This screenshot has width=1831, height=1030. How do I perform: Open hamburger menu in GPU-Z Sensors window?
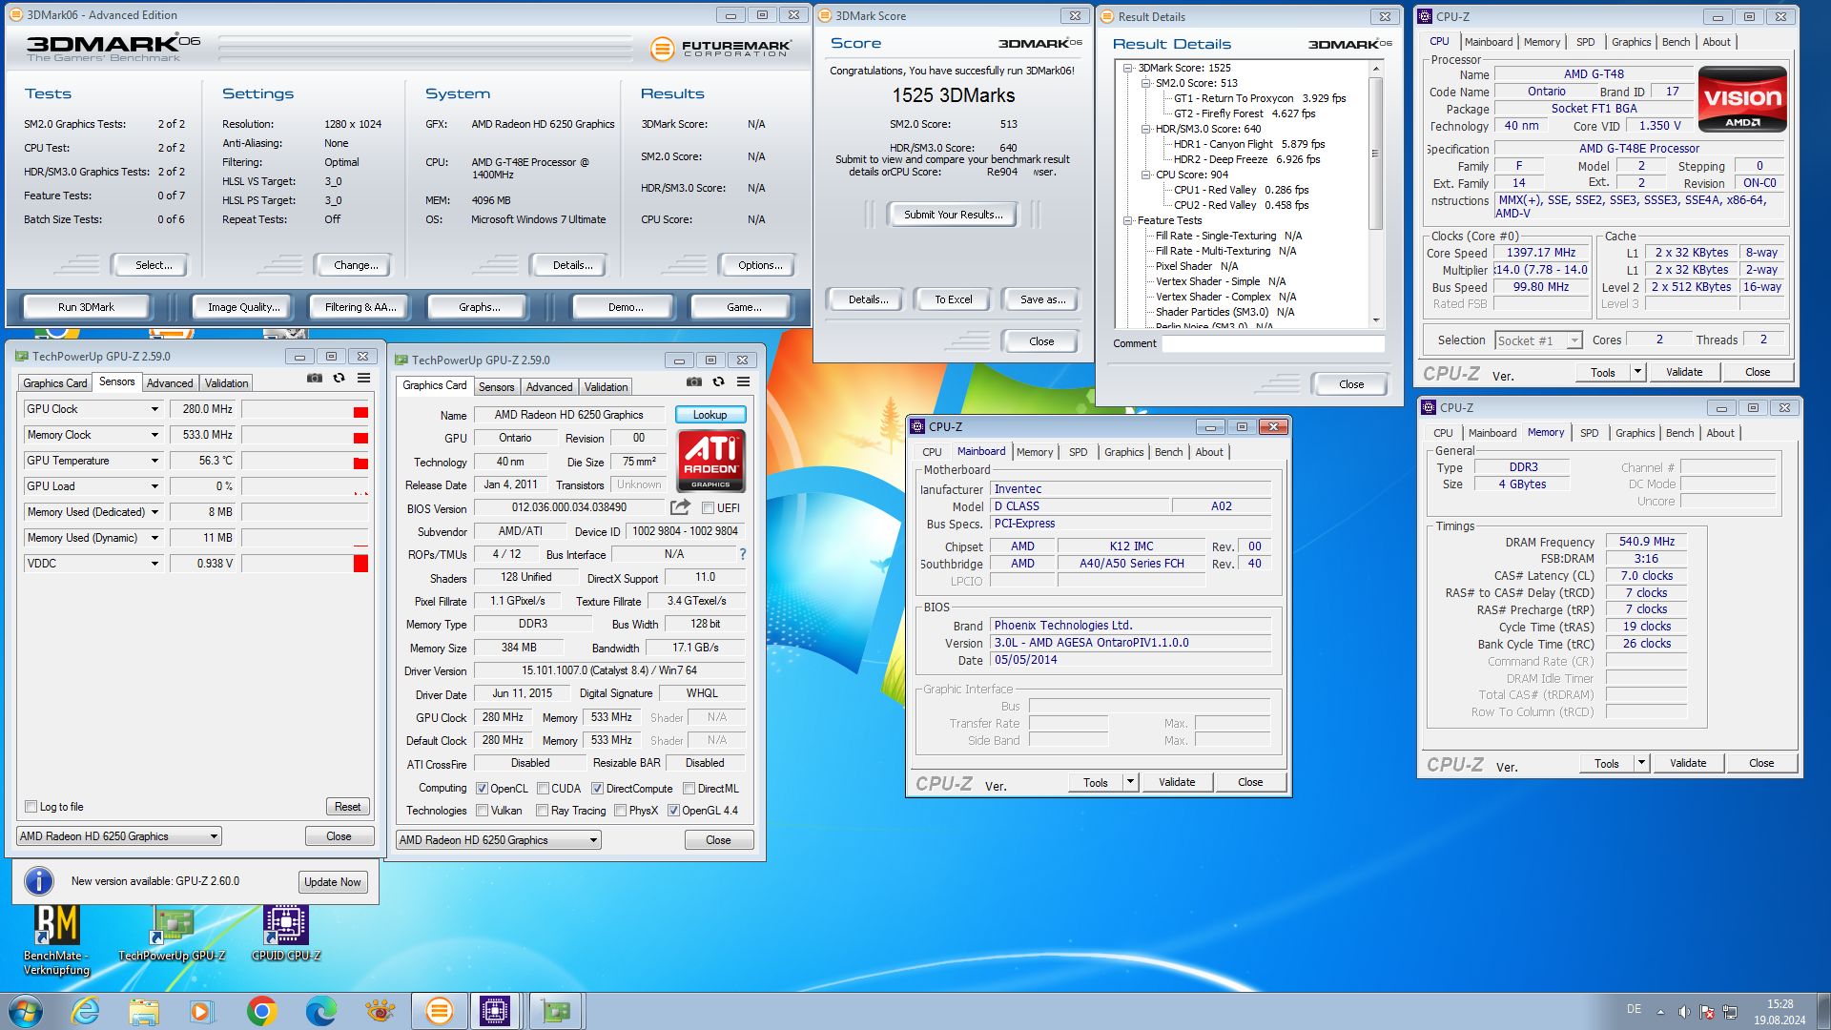[x=363, y=379]
